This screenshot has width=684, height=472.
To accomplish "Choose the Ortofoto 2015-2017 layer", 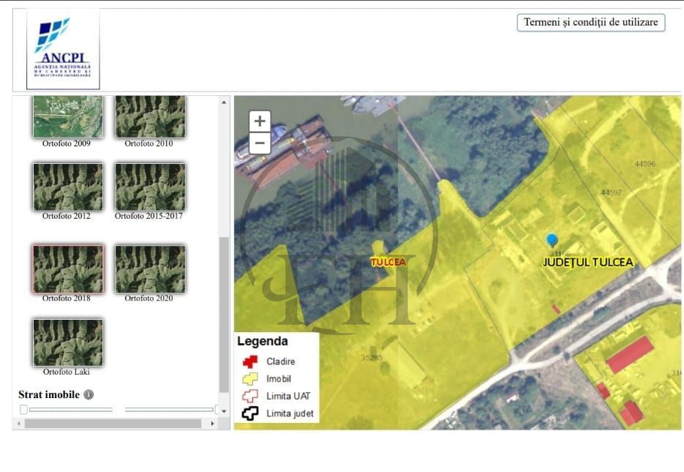I will point(150,187).
